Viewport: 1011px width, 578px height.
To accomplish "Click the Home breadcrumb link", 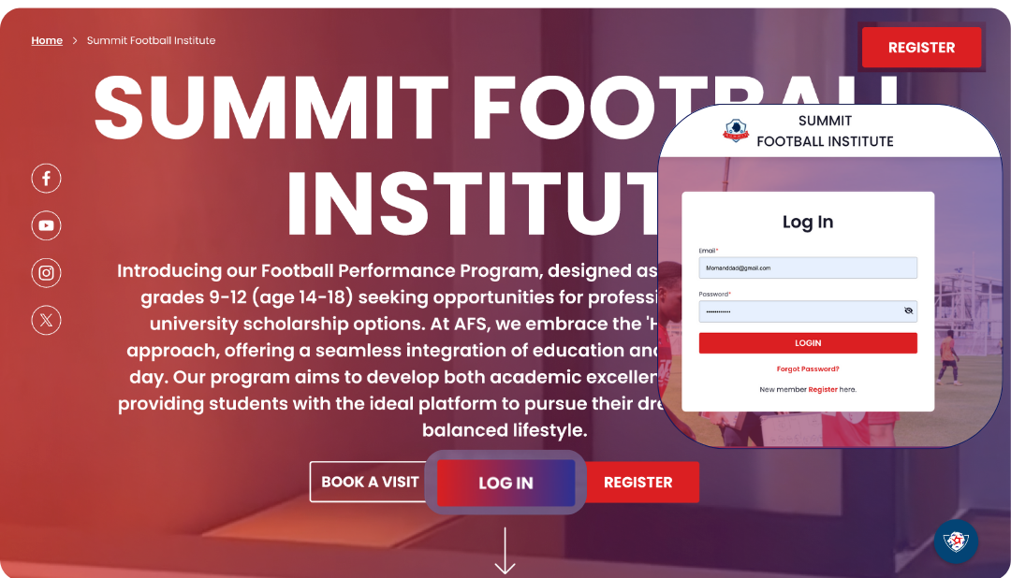I will click(47, 40).
